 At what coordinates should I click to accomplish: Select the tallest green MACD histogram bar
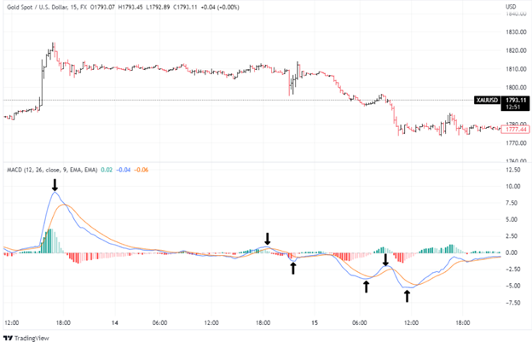[x=50, y=241]
